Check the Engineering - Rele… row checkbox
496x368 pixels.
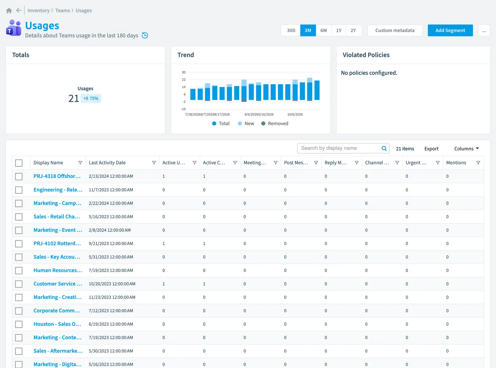pyautogui.click(x=19, y=190)
